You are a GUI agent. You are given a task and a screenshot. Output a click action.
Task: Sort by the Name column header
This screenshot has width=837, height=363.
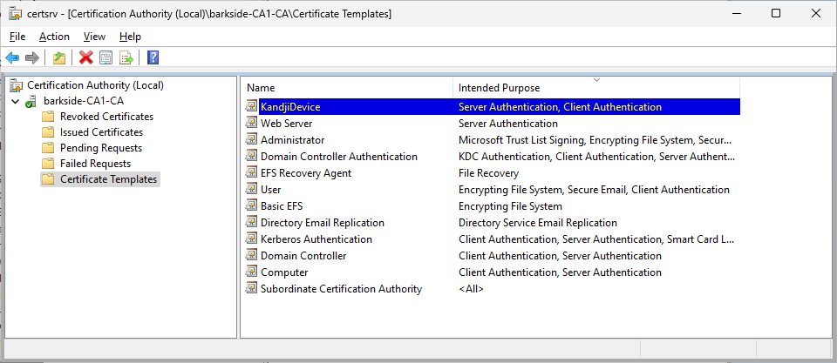coord(261,88)
